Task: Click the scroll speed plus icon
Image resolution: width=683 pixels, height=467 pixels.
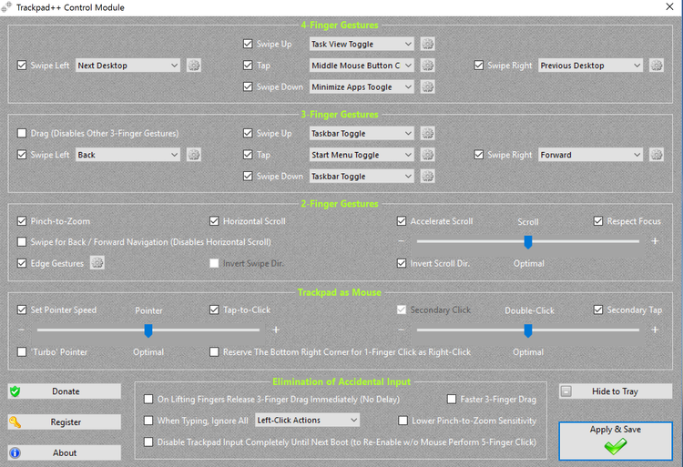Action: click(x=655, y=240)
